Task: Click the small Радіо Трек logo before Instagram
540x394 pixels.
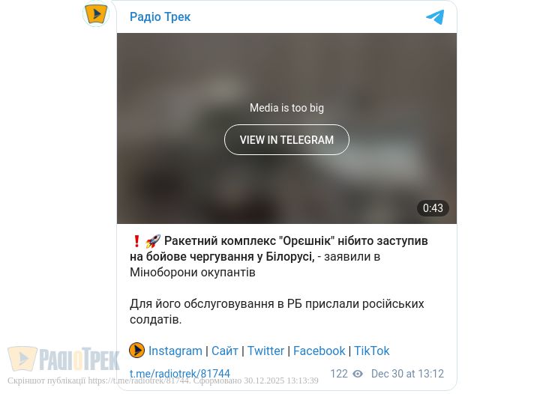Action: tap(136, 351)
